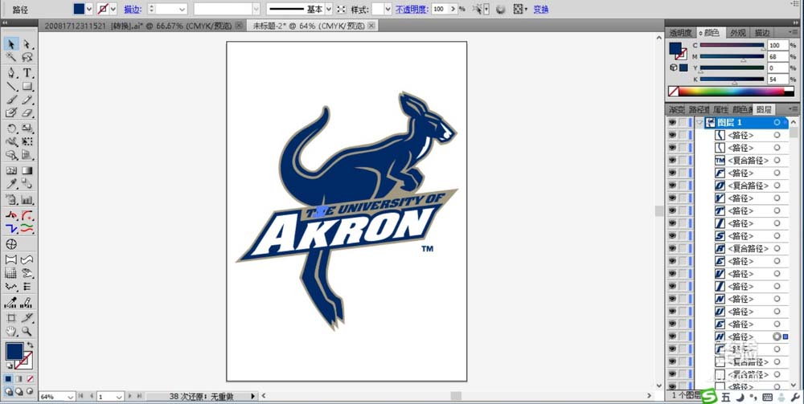The height and width of the screenshot is (404, 804).
Task: Hide the N path row
Action: [x=672, y=299]
